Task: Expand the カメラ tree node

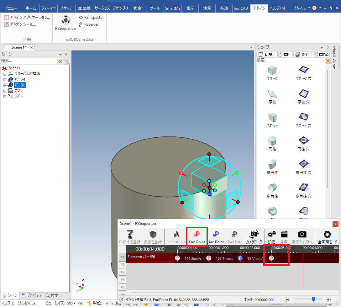Action: pyautogui.click(x=5, y=91)
